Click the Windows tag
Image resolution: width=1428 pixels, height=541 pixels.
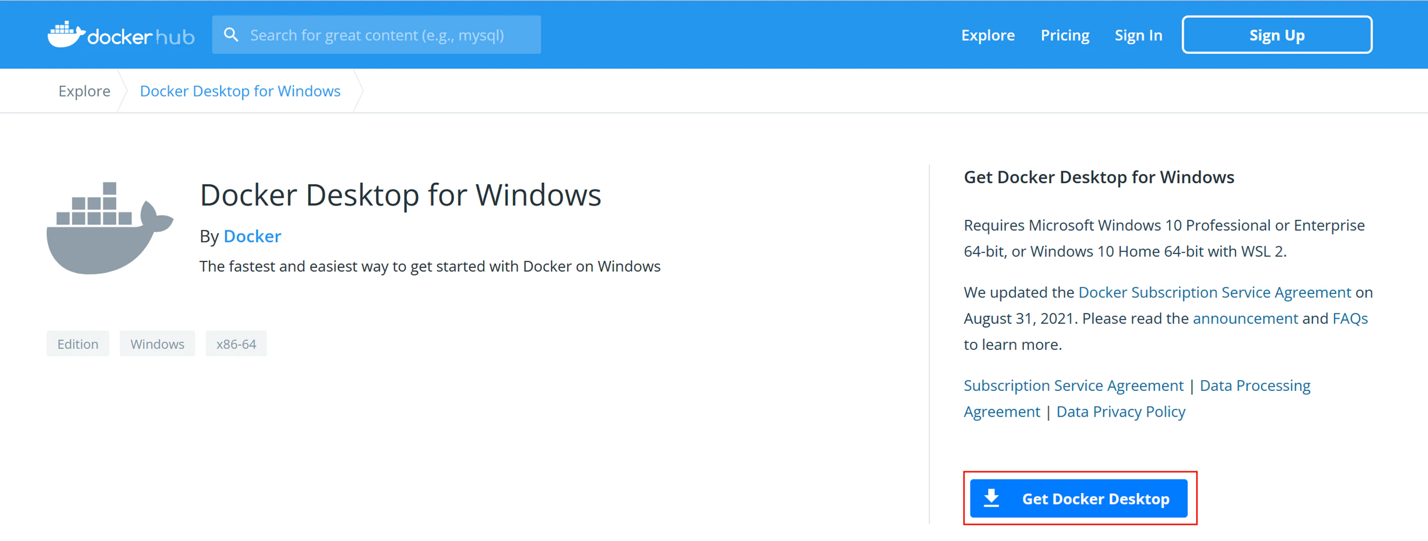point(158,343)
